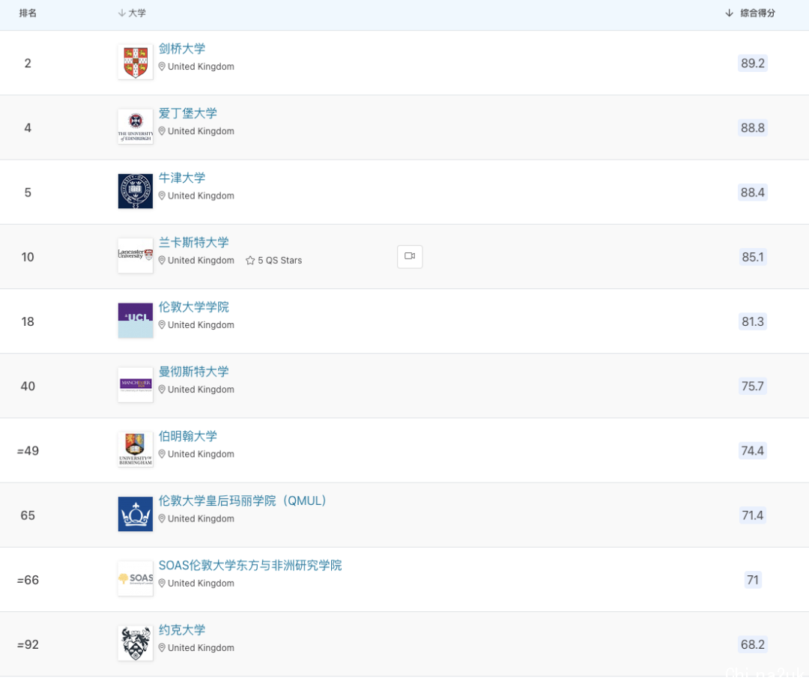Click the University of York crest logo
Screen dimensions: 809x684
pyautogui.click(x=135, y=643)
